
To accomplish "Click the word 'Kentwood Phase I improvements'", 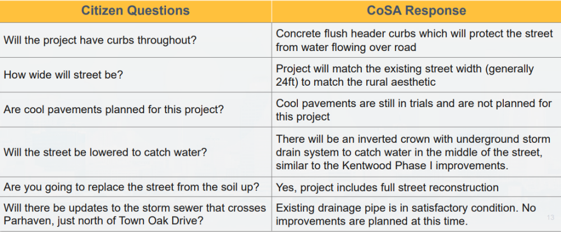I will point(424,166).
